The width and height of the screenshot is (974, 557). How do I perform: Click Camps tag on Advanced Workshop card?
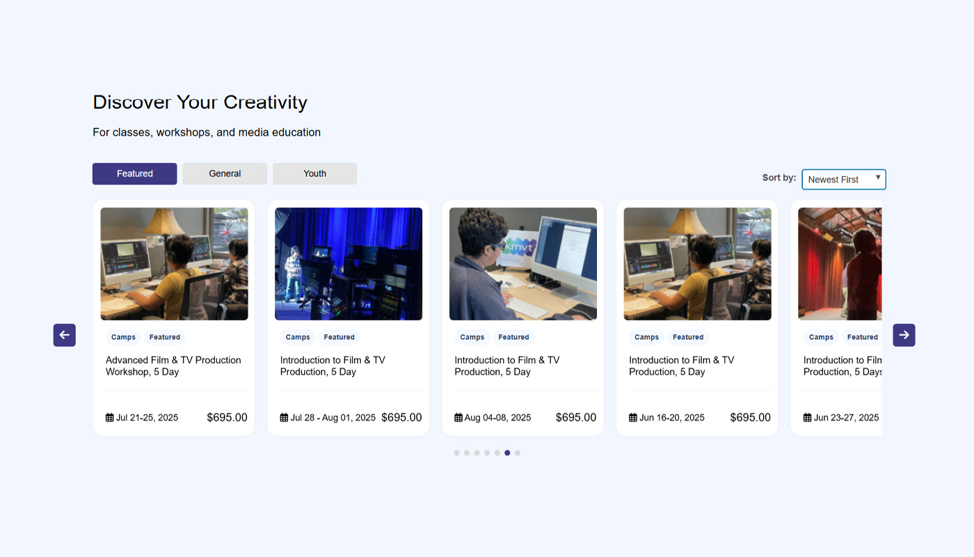coord(123,337)
